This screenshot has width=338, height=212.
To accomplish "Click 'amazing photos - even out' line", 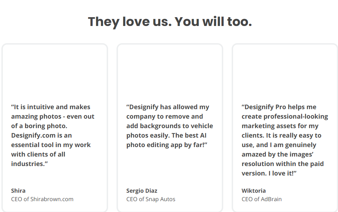I will click(x=53, y=117).
